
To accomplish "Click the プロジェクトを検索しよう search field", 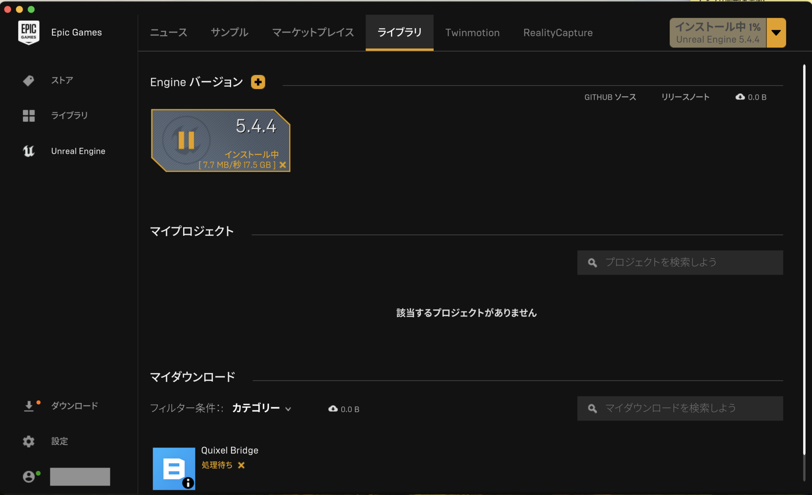I will pyautogui.click(x=680, y=262).
